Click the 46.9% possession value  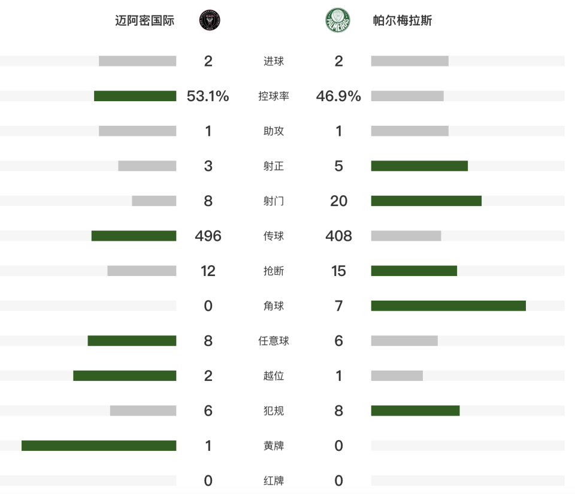click(x=338, y=96)
